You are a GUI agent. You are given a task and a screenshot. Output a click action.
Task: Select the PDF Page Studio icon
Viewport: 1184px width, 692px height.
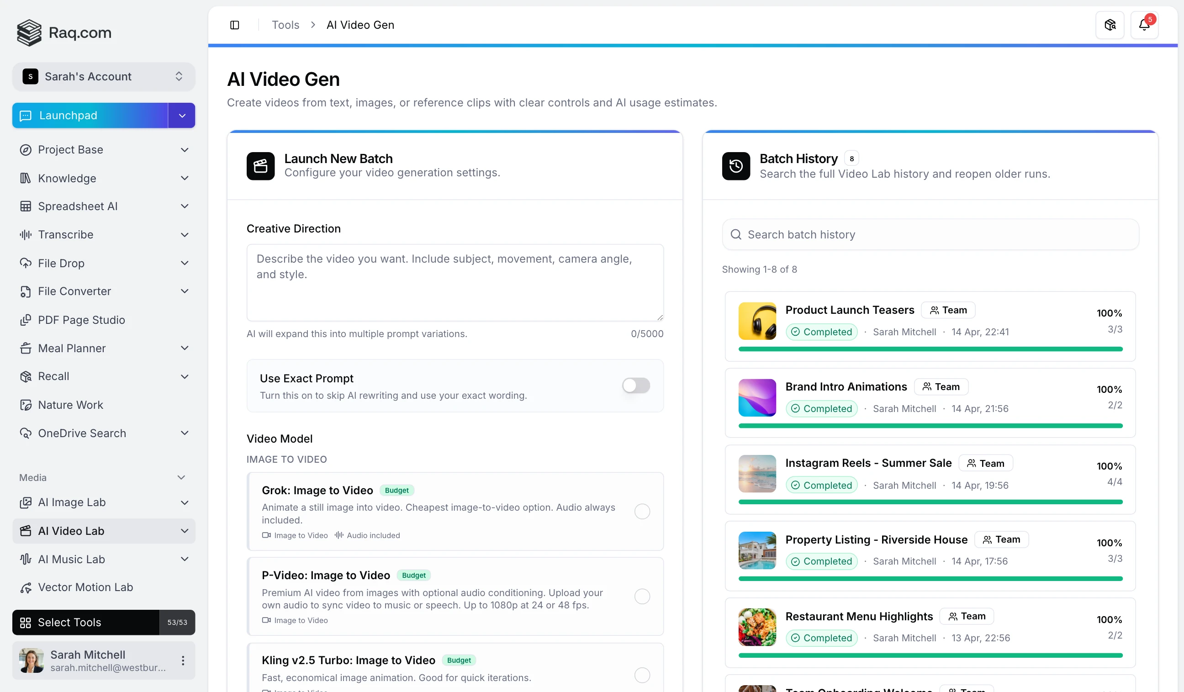(x=26, y=320)
